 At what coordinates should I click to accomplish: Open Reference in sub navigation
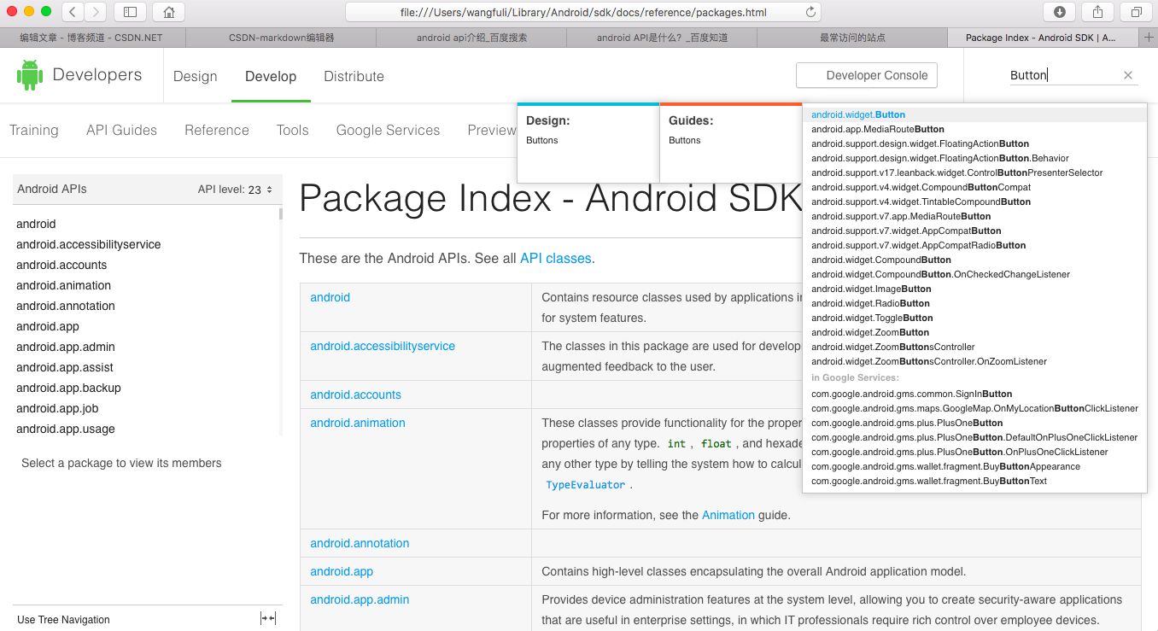point(217,130)
